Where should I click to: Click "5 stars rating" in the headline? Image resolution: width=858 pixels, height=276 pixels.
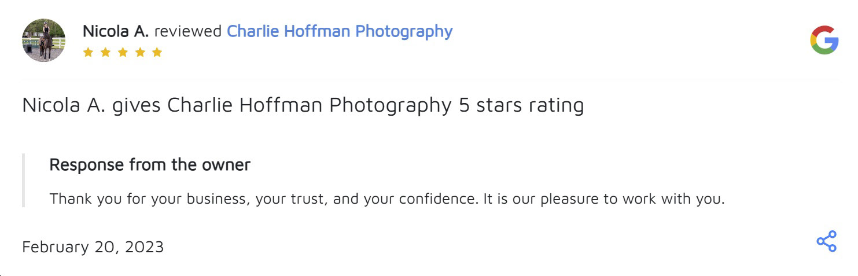pos(521,105)
